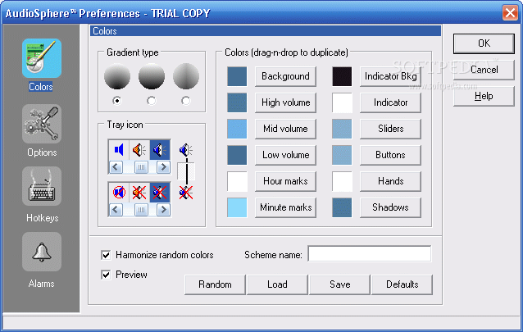
Task: Click the Minute marks color swatch
Action: [237, 207]
